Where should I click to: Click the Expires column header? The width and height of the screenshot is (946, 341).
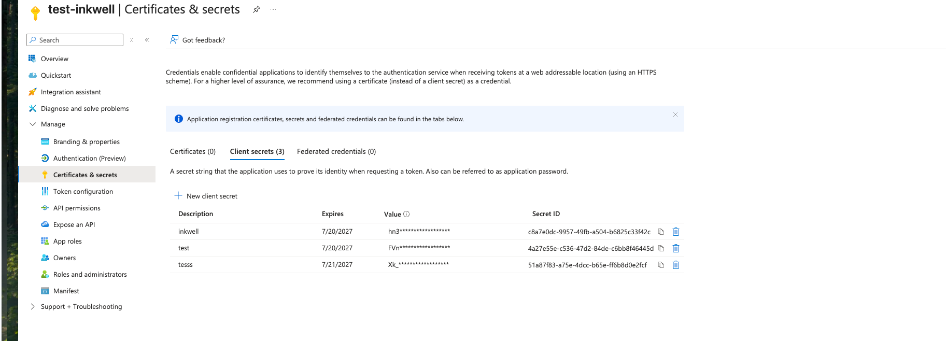point(333,214)
